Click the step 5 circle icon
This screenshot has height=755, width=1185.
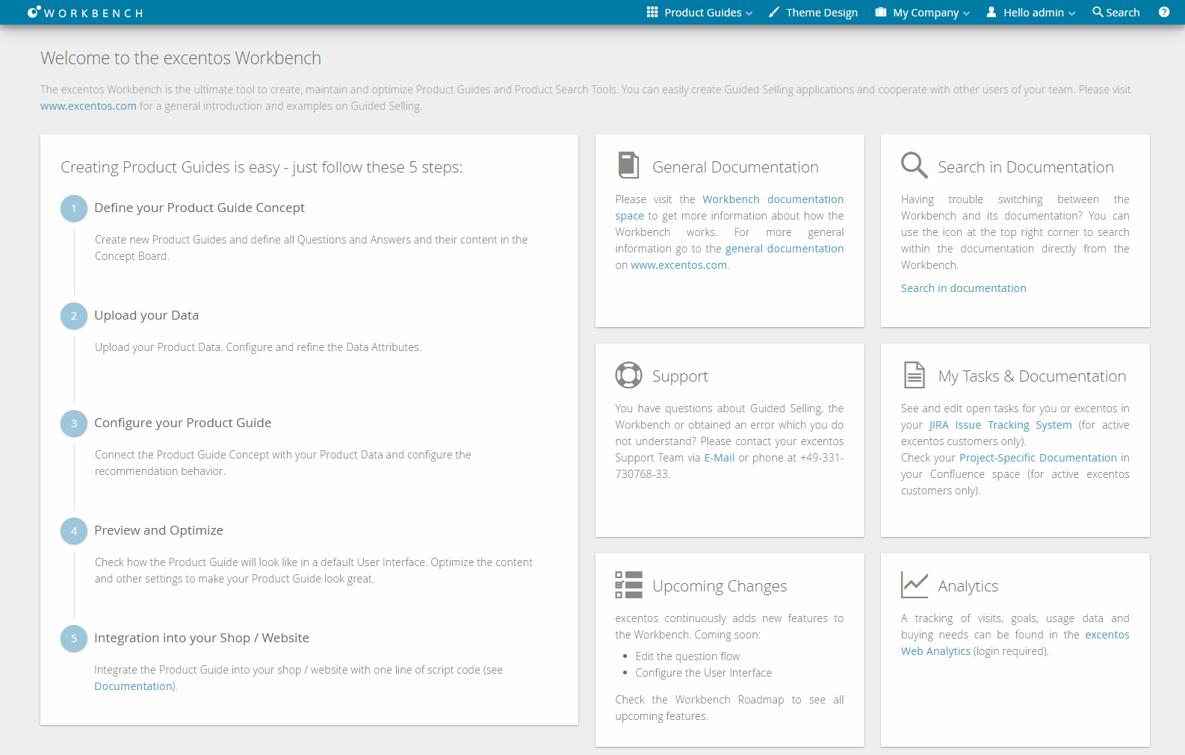(74, 639)
